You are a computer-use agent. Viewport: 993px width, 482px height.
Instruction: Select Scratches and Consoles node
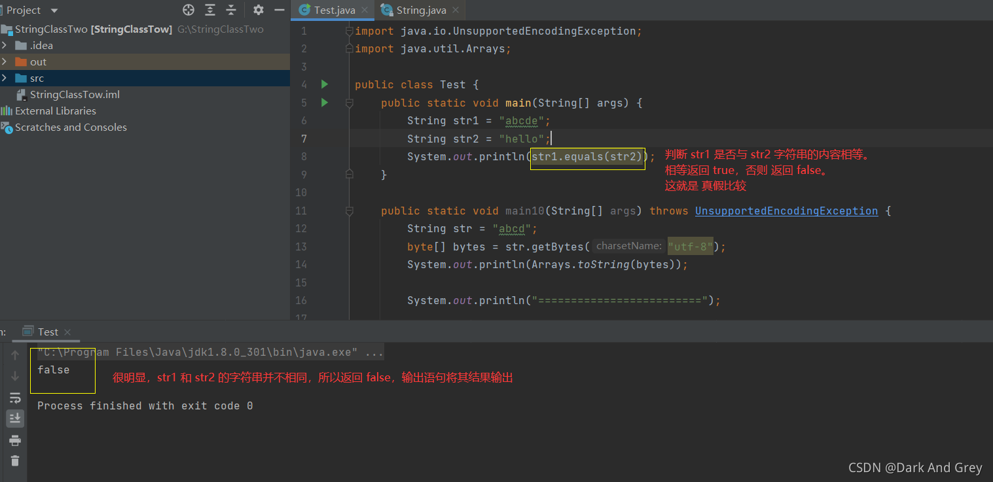tap(71, 127)
